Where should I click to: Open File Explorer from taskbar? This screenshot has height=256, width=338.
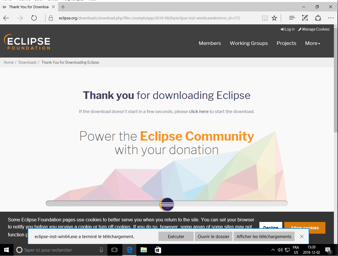[x=143, y=250]
